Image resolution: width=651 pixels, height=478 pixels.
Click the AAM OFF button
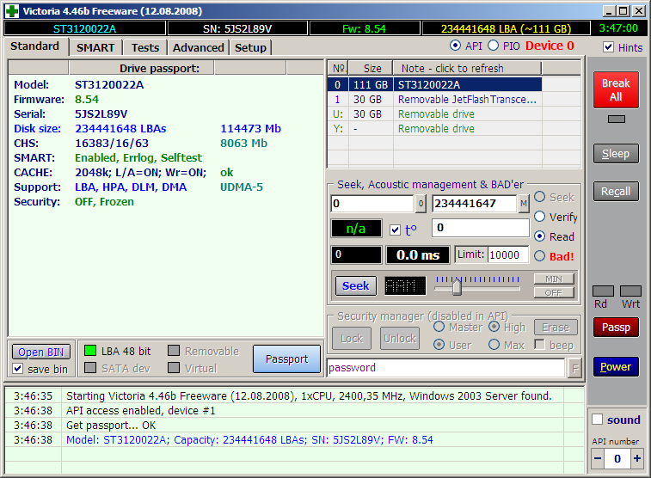point(554,293)
